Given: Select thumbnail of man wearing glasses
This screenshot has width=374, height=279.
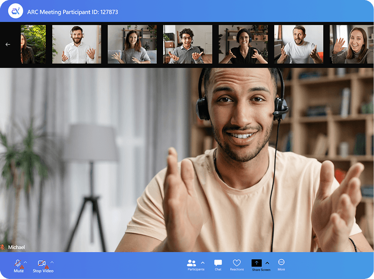Looking at the screenshot, I should pyautogui.click(x=187, y=44).
